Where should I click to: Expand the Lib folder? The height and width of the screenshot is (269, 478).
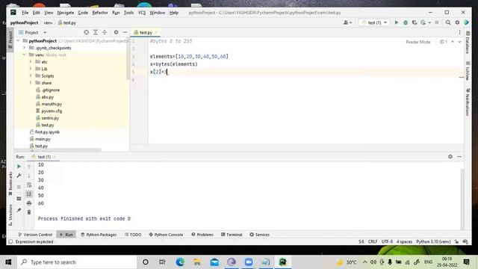(x=31, y=69)
